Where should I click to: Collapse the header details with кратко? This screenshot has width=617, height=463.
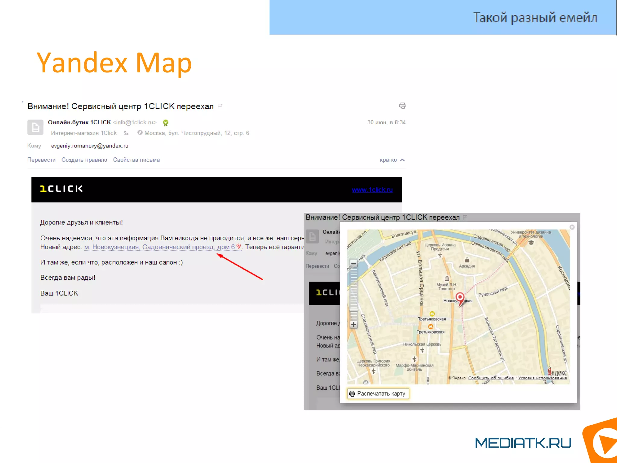point(392,160)
